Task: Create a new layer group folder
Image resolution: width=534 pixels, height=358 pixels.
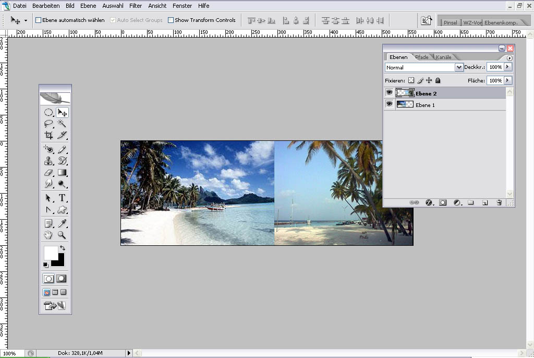Action: [x=471, y=202]
